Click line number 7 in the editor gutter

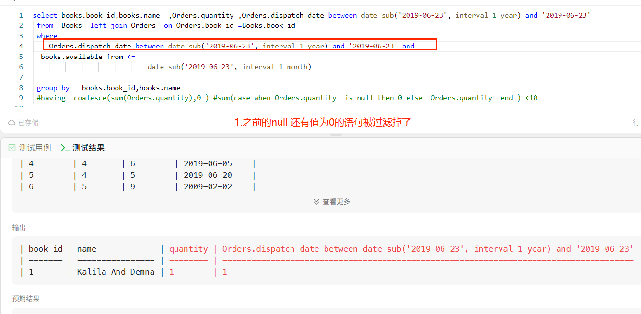coord(21,77)
